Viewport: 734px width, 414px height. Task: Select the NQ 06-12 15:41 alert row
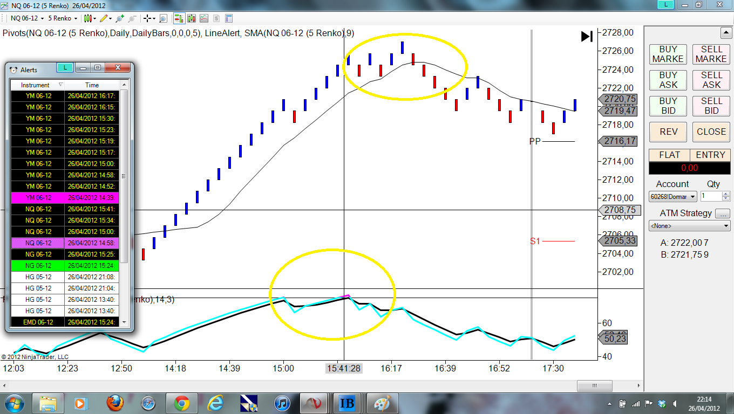tap(64, 209)
